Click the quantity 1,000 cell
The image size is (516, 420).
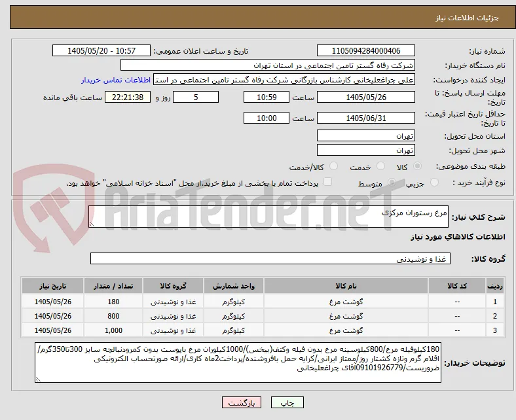[113, 330]
